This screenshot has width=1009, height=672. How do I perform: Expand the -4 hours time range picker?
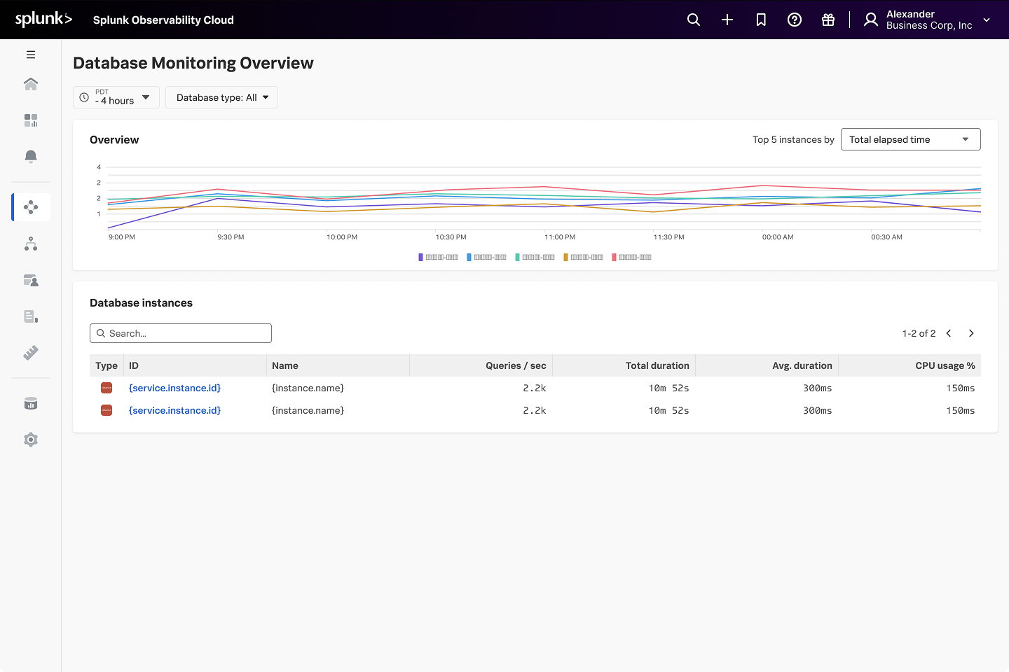click(116, 97)
